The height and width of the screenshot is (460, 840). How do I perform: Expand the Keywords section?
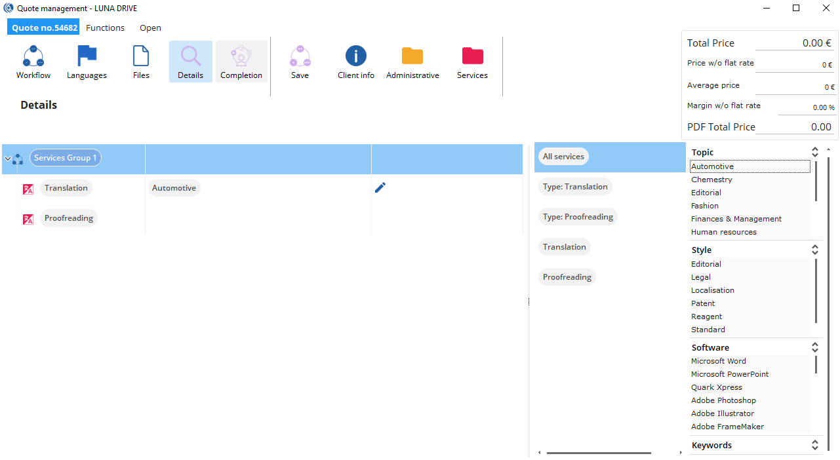tap(815, 445)
